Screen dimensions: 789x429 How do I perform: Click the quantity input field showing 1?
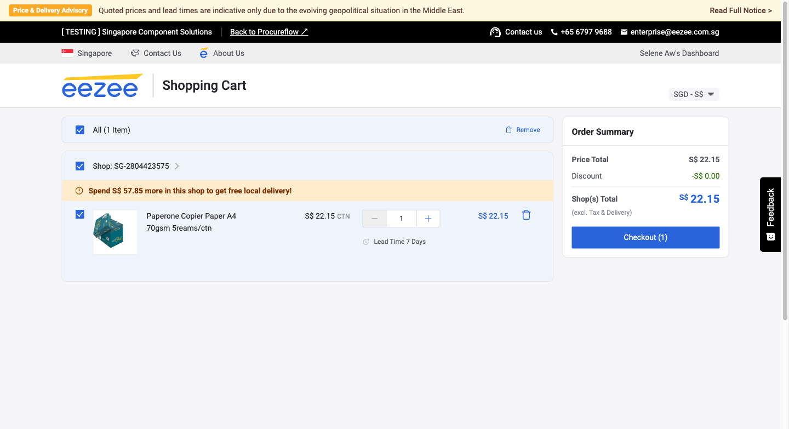pyautogui.click(x=401, y=219)
